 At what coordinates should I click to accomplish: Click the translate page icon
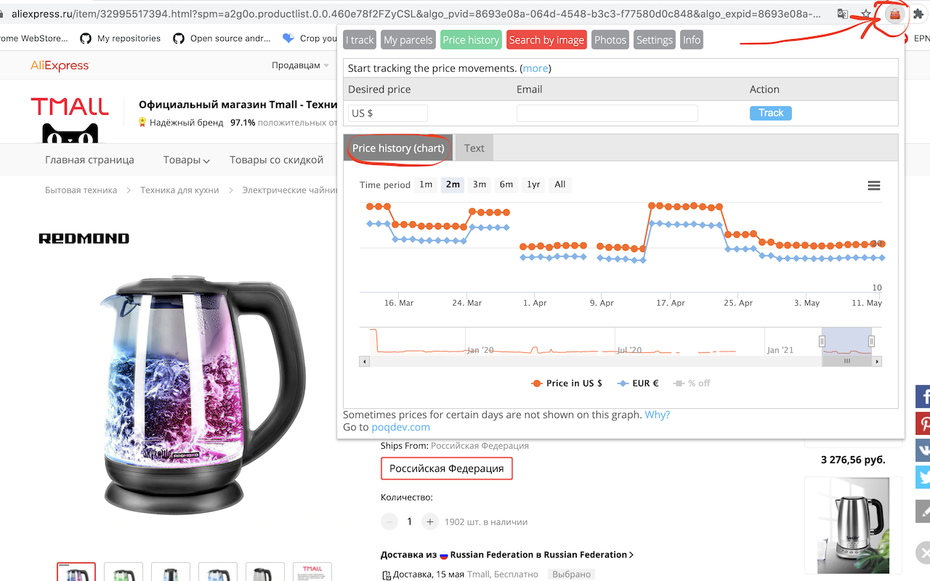click(x=843, y=14)
